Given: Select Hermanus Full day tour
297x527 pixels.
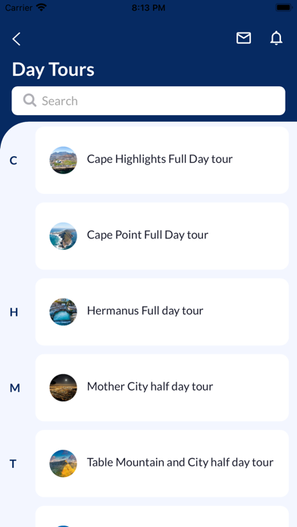Looking at the screenshot, I should pyautogui.click(x=162, y=312).
